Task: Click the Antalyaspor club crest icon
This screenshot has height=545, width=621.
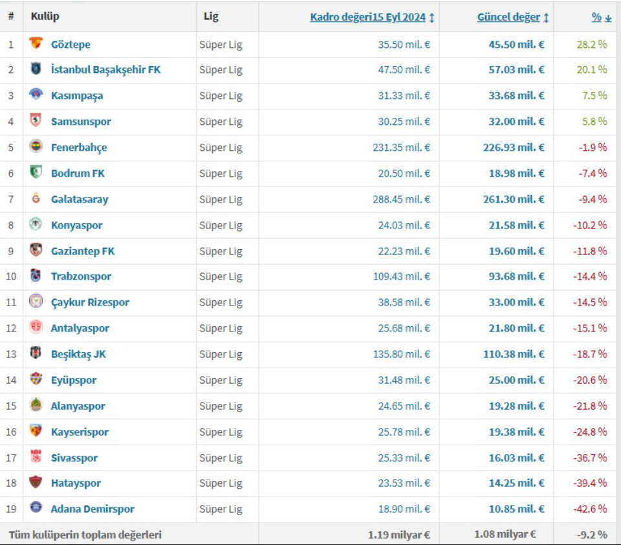Action: [36, 327]
